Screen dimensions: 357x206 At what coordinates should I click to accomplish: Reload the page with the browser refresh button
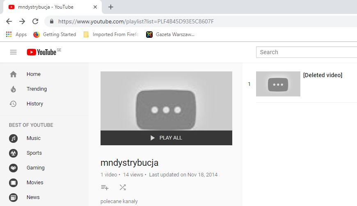(x=35, y=21)
